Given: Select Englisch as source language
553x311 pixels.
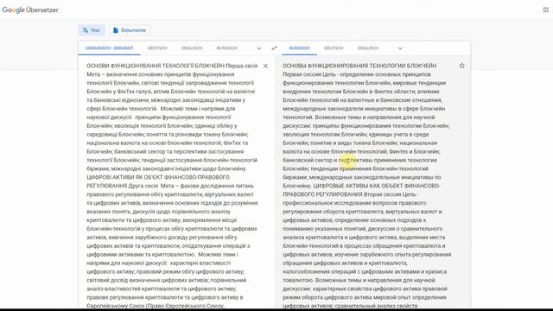Looking at the screenshot, I should click(x=192, y=48).
